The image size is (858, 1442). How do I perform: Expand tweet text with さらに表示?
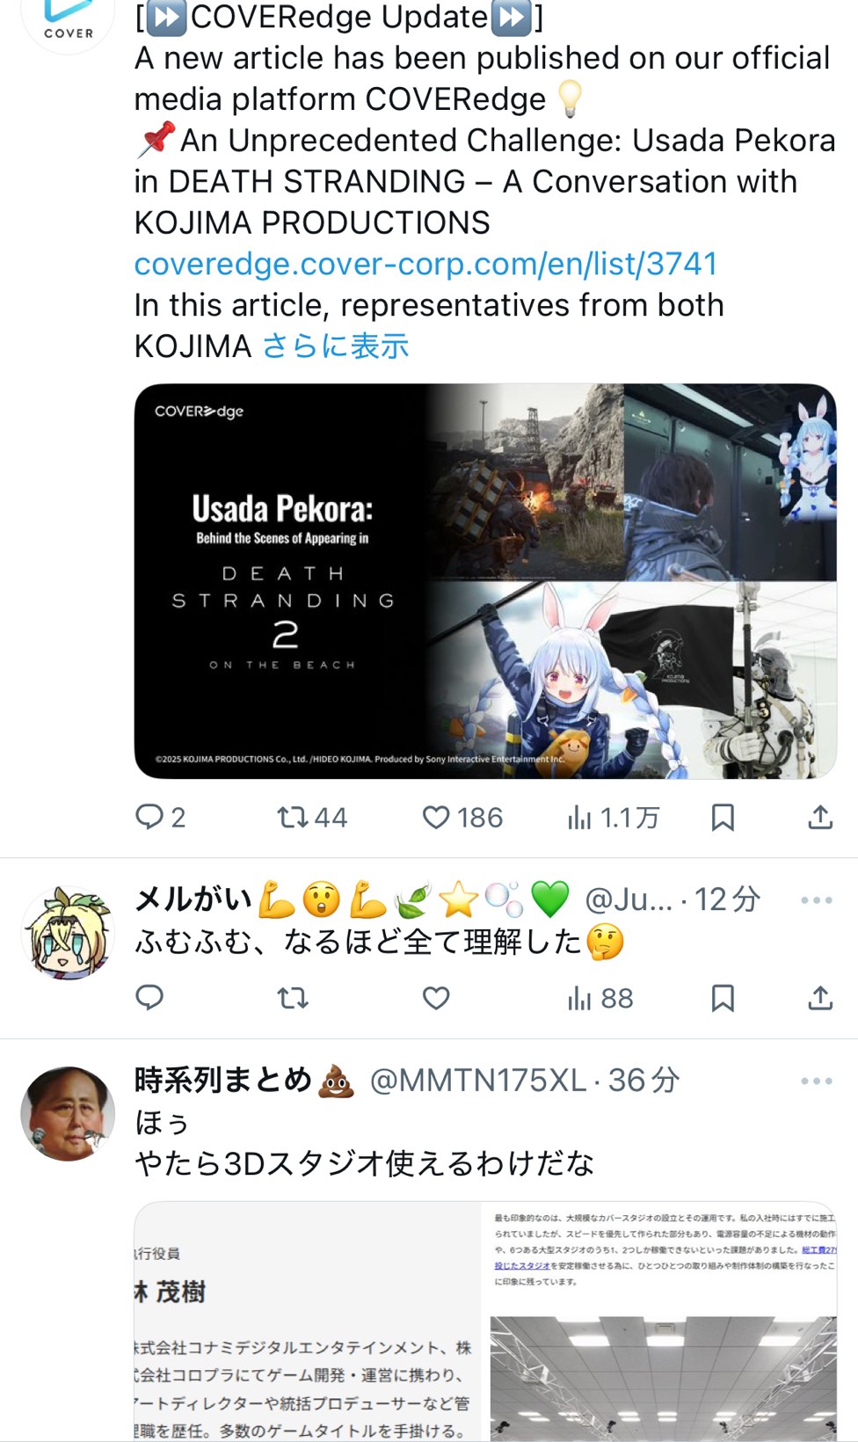(336, 346)
